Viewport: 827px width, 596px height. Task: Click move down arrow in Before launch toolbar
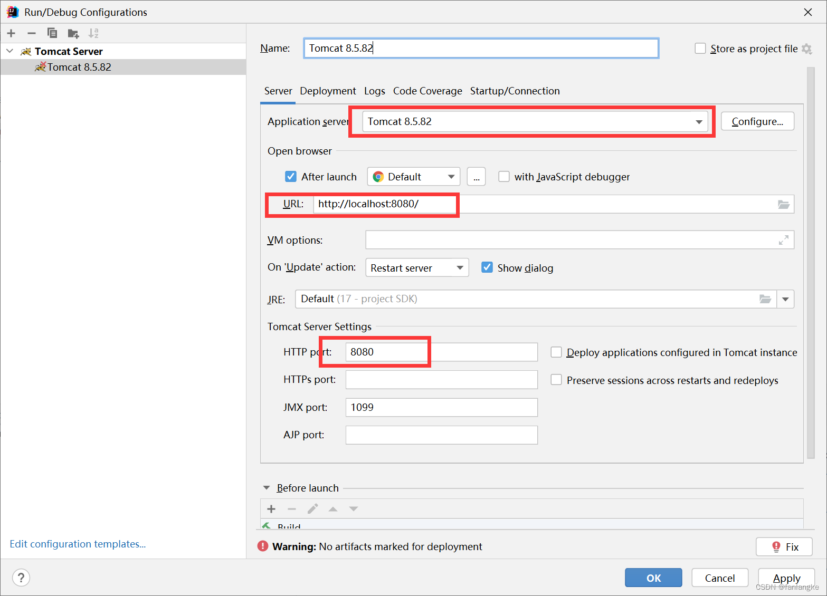pyautogui.click(x=354, y=509)
